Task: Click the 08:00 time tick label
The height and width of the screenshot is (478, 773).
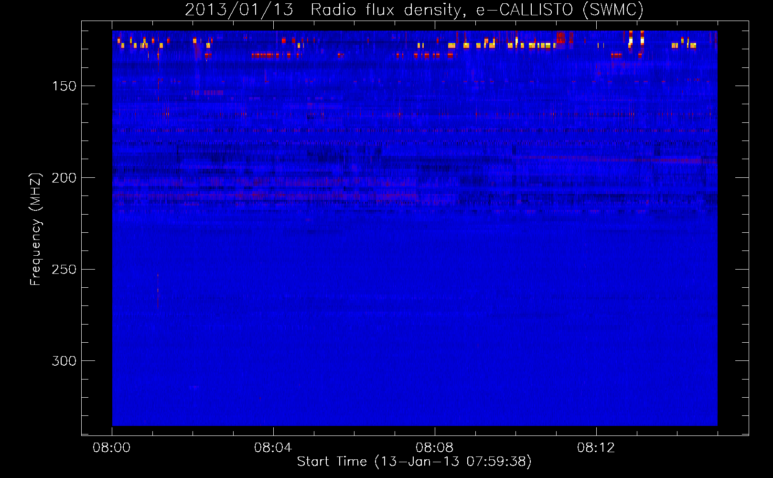Action: click(x=112, y=448)
